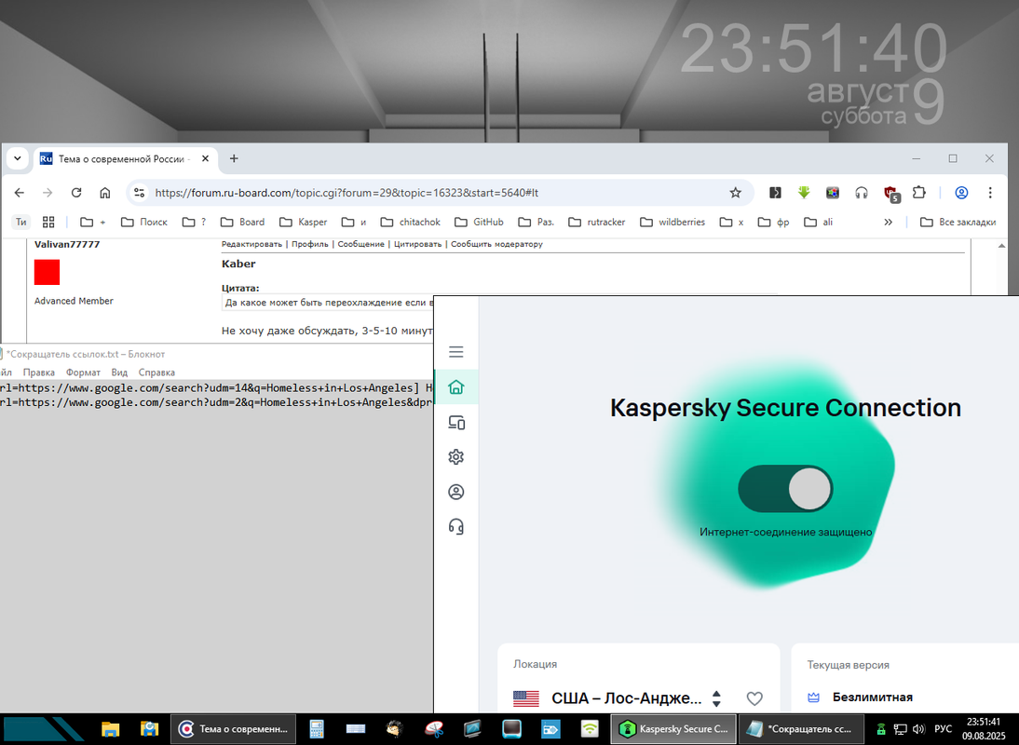Open the Chrome profile avatar

pos(961,193)
